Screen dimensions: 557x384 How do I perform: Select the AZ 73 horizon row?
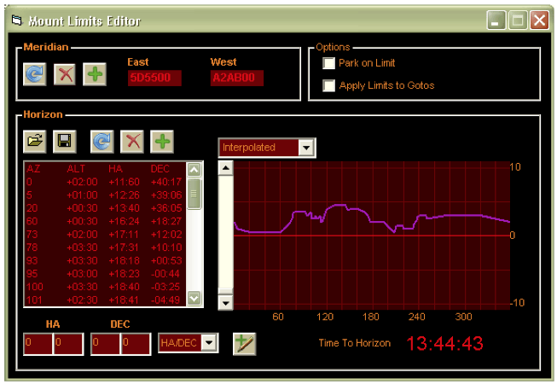[105, 235]
